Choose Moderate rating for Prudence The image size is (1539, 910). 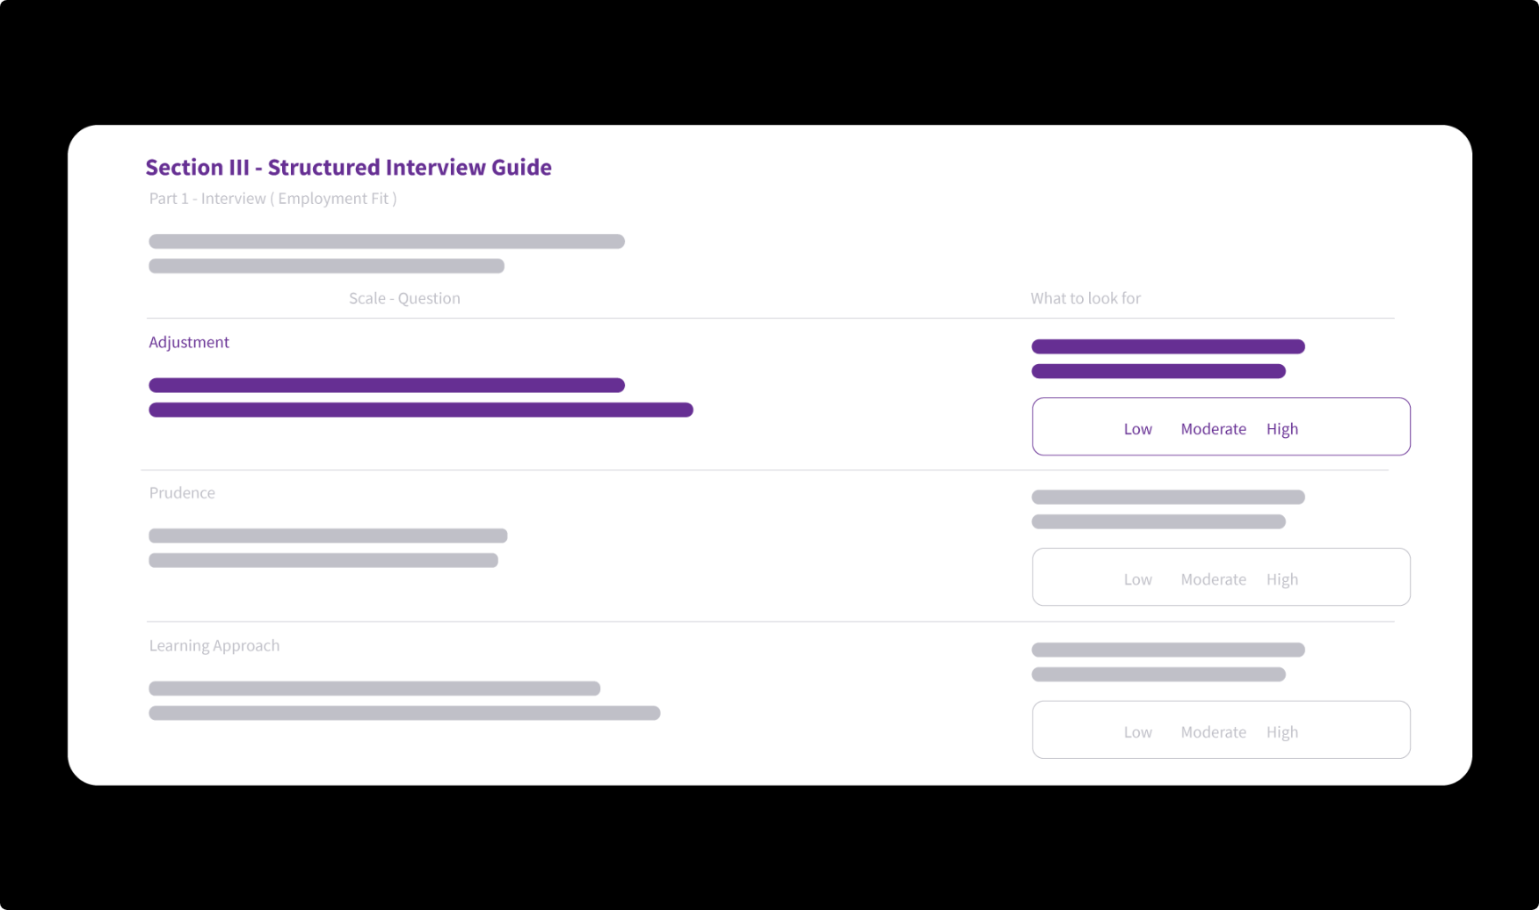[x=1213, y=579]
